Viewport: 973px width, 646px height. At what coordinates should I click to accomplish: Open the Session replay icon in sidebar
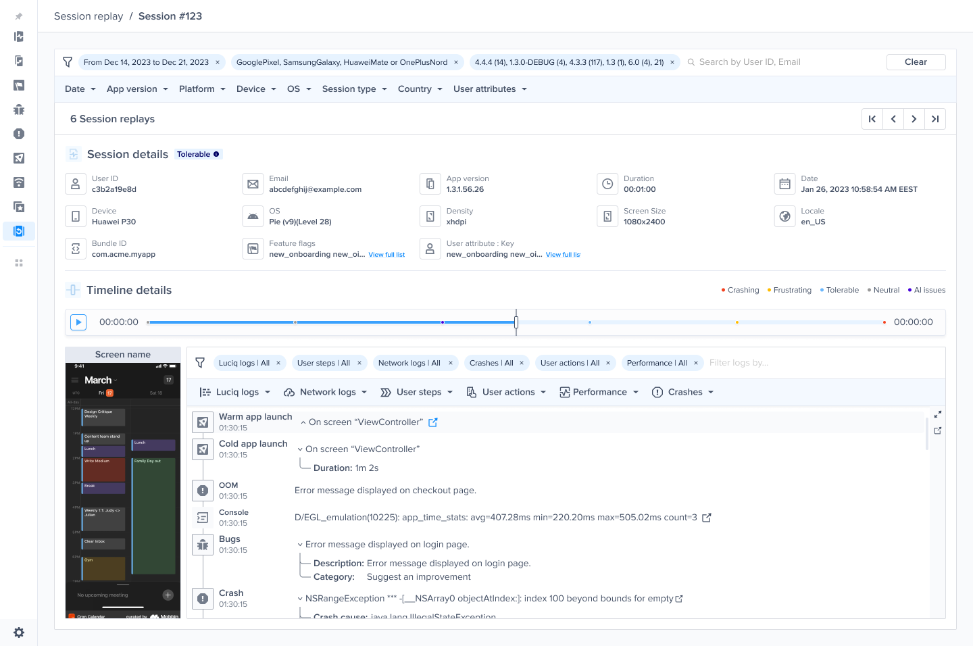[x=19, y=231]
